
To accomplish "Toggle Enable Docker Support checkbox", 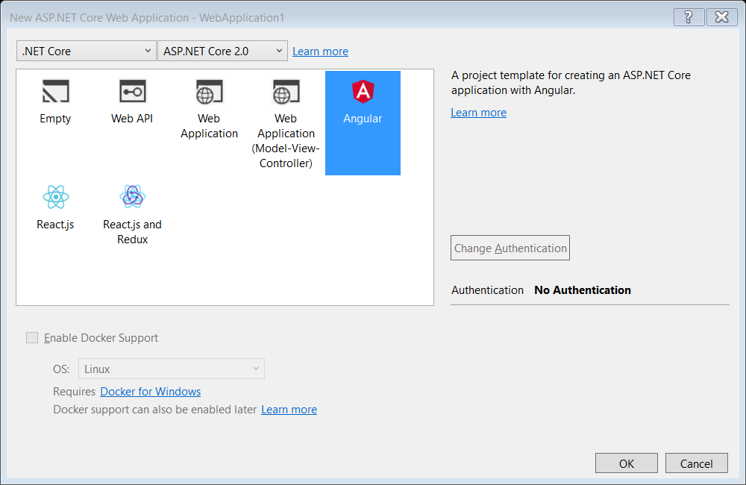I will click(32, 338).
